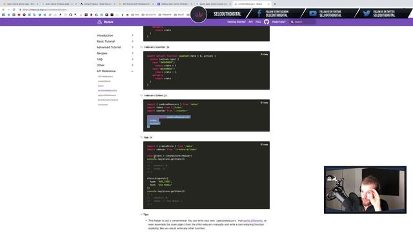Screen dimensions: 413x232
Task: Switch to 'Using Firebase - Expo' tab
Action: tap(97, 4)
